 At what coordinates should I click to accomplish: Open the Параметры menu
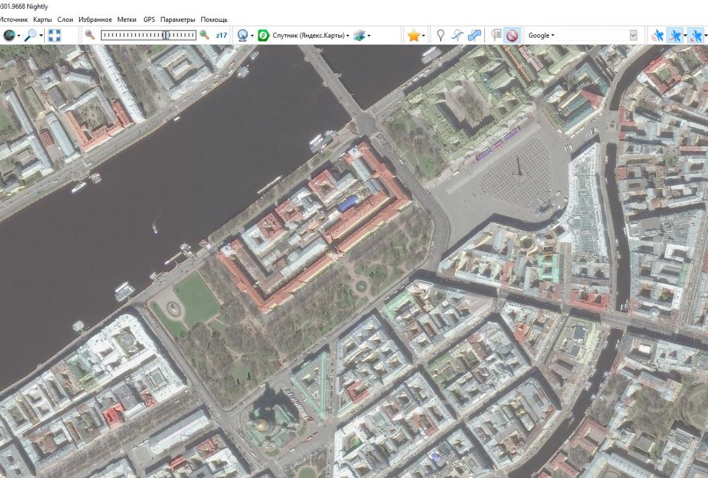pyautogui.click(x=177, y=19)
